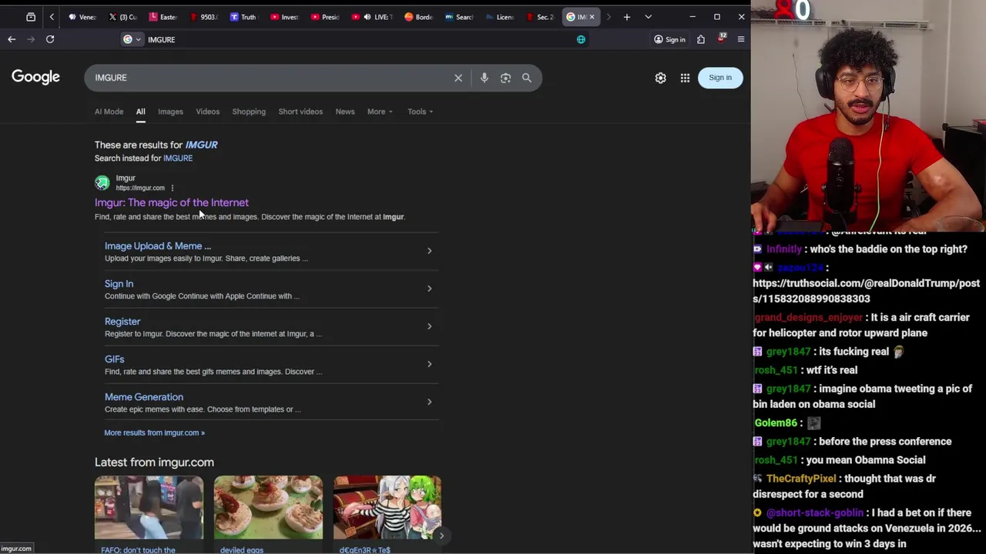The height and width of the screenshot is (554, 986).
Task: Open the FAFO thumbnail
Action: click(149, 508)
